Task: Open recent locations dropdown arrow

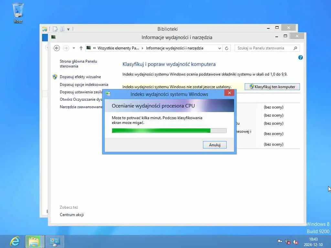Action: click(x=74, y=48)
